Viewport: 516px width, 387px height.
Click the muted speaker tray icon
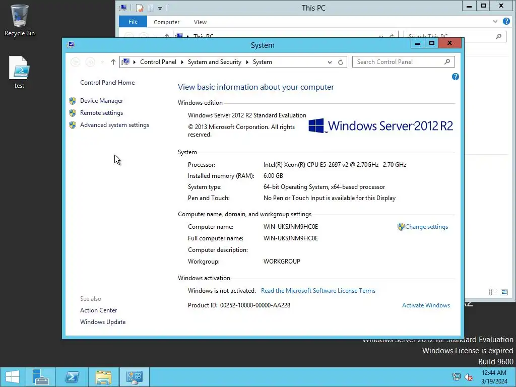coord(468,377)
